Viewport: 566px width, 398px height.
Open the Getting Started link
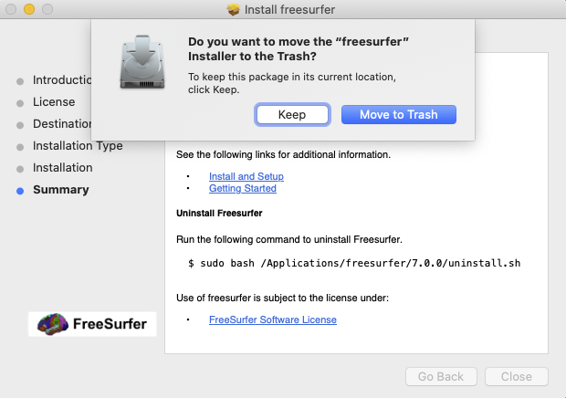pos(242,188)
